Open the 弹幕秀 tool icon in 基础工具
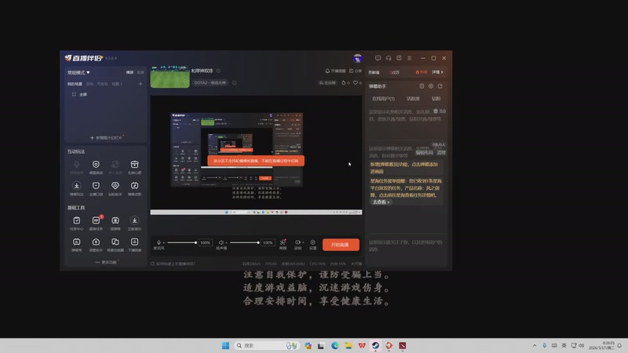This screenshot has height=353, width=628. click(76, 242)
